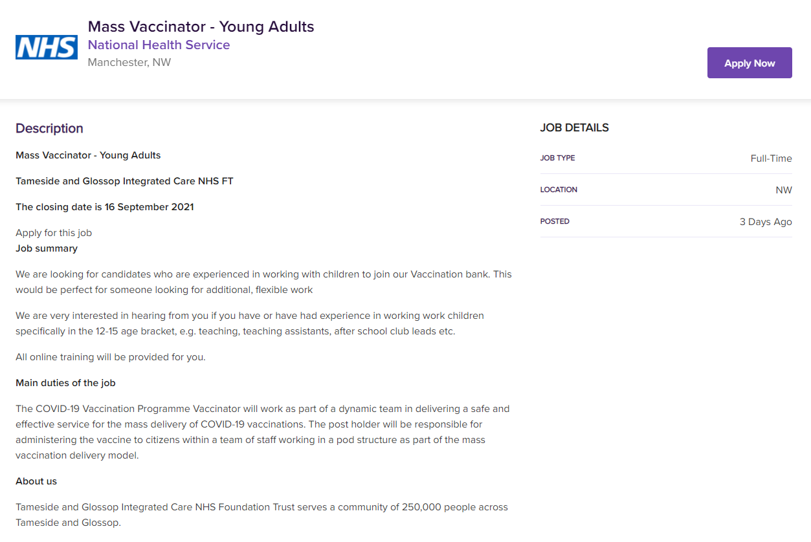The image size is (811, 542).
Task: Click the Tameside and Glossop Integrated Care NHS FT line
Action: [x=124, y=181]
